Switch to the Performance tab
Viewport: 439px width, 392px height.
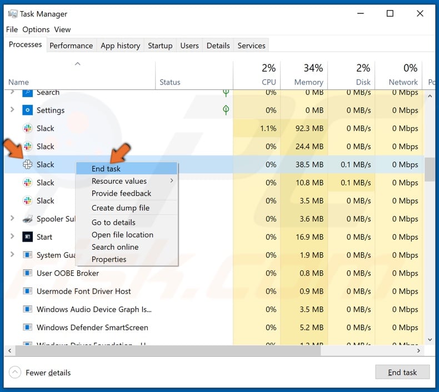click(71, 46)
